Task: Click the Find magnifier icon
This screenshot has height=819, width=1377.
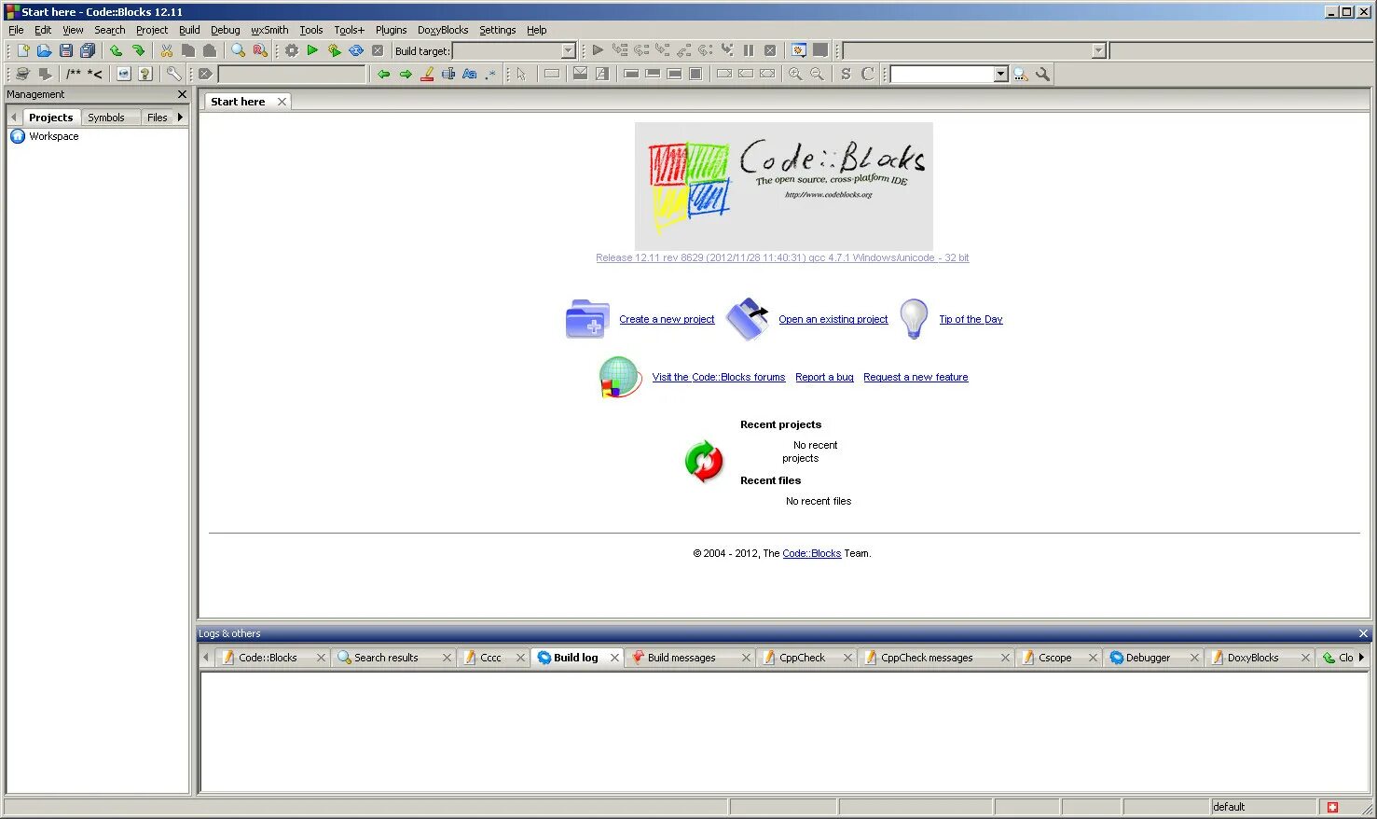Action: [x=238, y=50]
